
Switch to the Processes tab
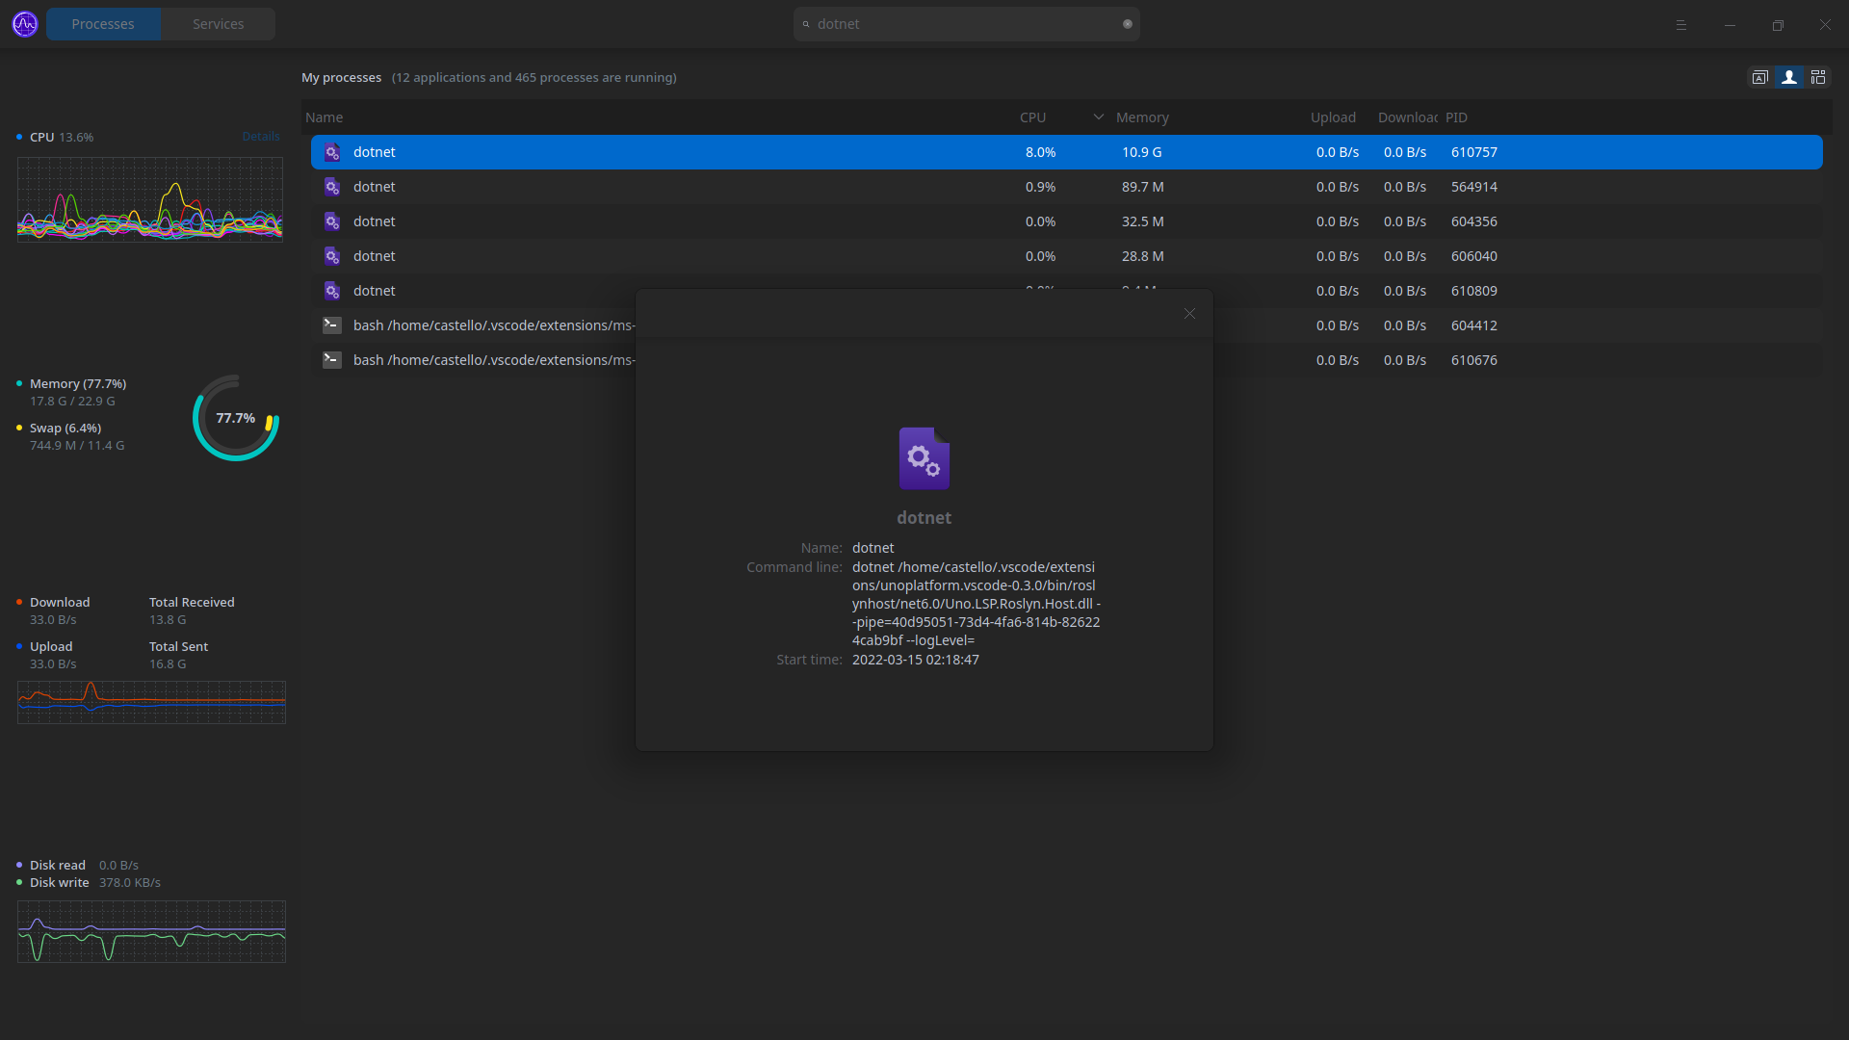(x=103, y=24)
